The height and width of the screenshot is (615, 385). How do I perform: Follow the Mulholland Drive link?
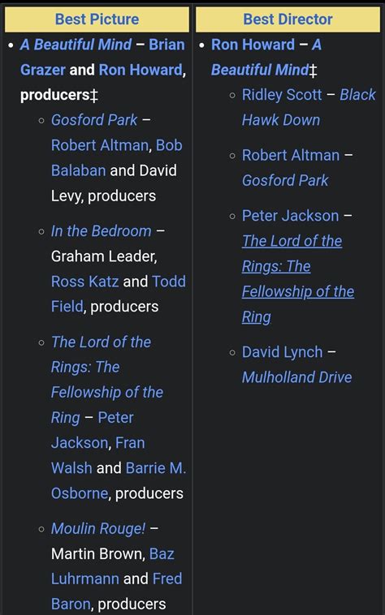[x=296, y=377]
